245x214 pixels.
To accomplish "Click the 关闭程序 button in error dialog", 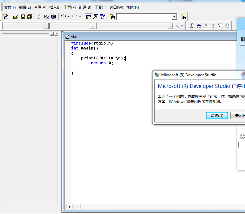I will pyautogui.click(x=238, y=115).
